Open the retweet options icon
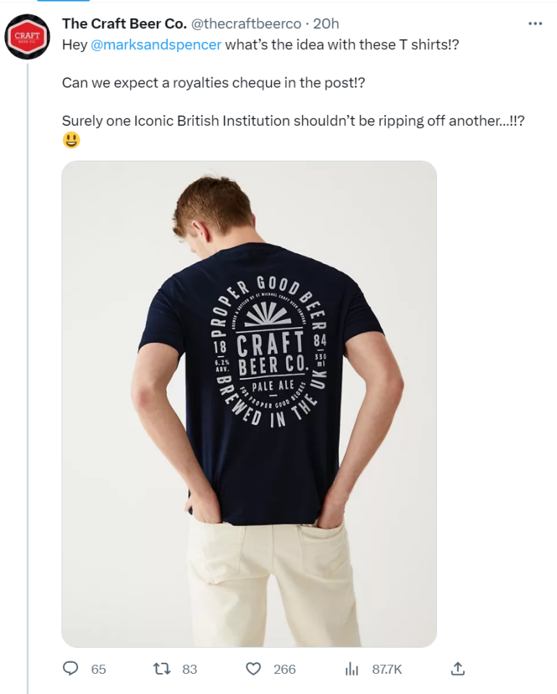Viewport: 557px width, 694px height. pyautogui.click(x=163, y=669)
